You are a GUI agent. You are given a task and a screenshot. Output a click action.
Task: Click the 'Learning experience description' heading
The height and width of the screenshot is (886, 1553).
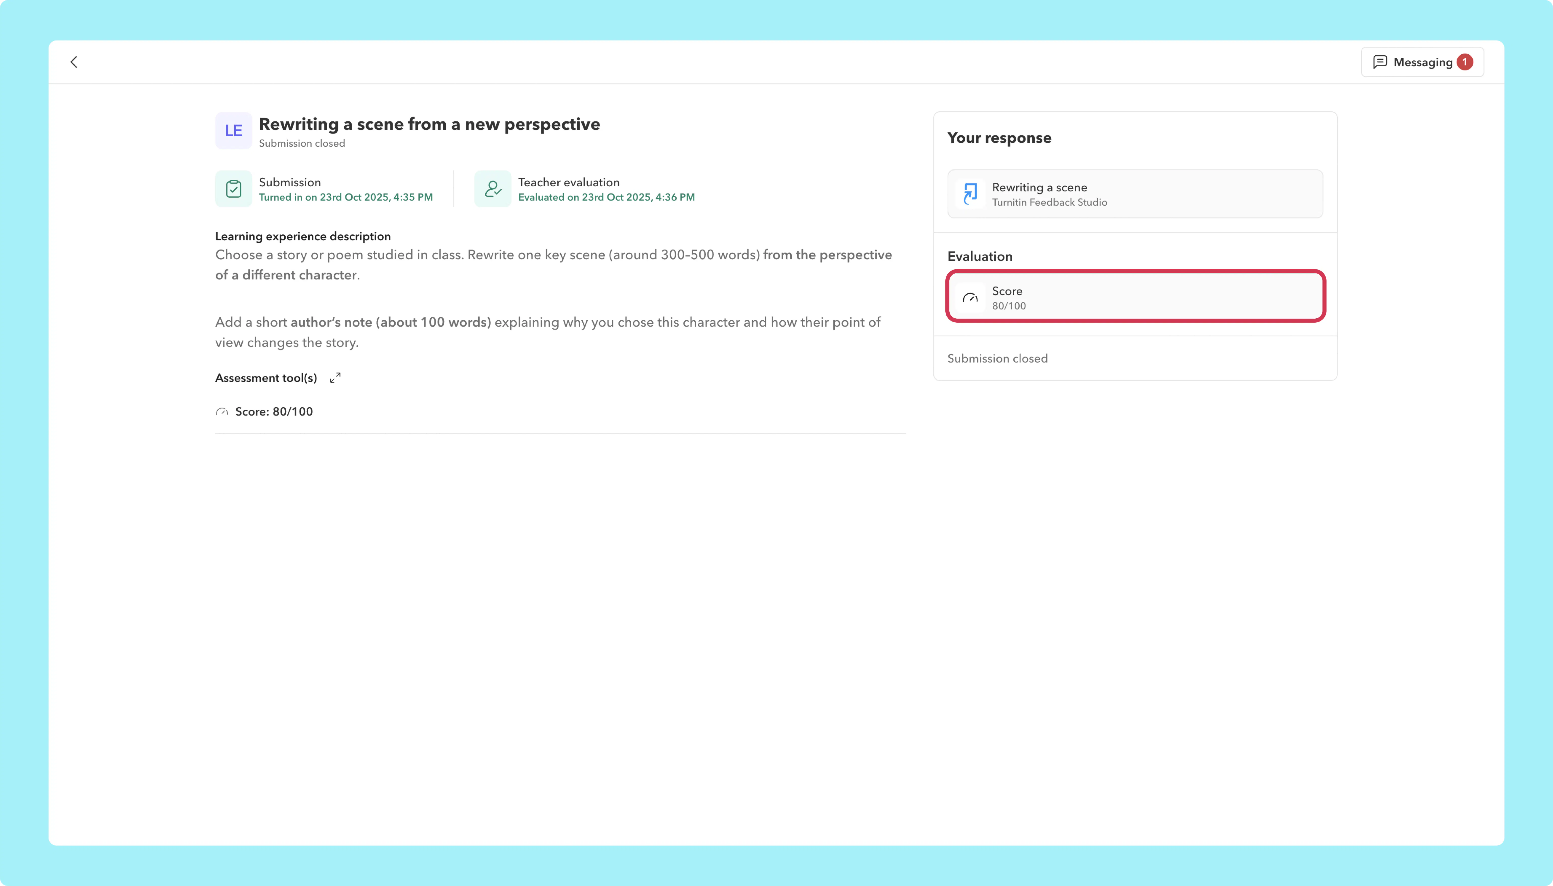[x=303, y=236]
